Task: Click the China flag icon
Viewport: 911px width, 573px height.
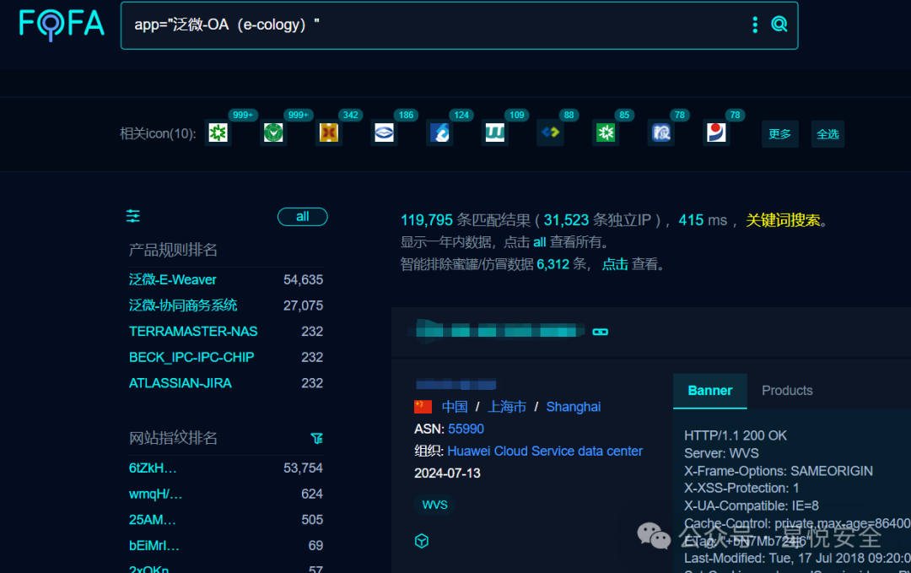Action: [x=423, y=407]
